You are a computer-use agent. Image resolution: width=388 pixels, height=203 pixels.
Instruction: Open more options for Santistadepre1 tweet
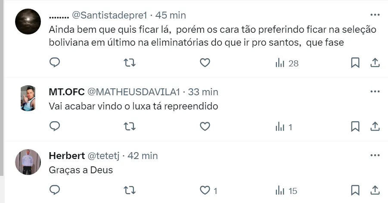pos(375,15)
